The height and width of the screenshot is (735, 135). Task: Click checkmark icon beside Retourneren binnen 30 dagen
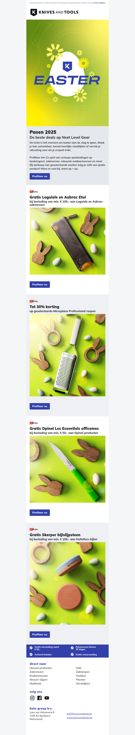coord(72,648)
